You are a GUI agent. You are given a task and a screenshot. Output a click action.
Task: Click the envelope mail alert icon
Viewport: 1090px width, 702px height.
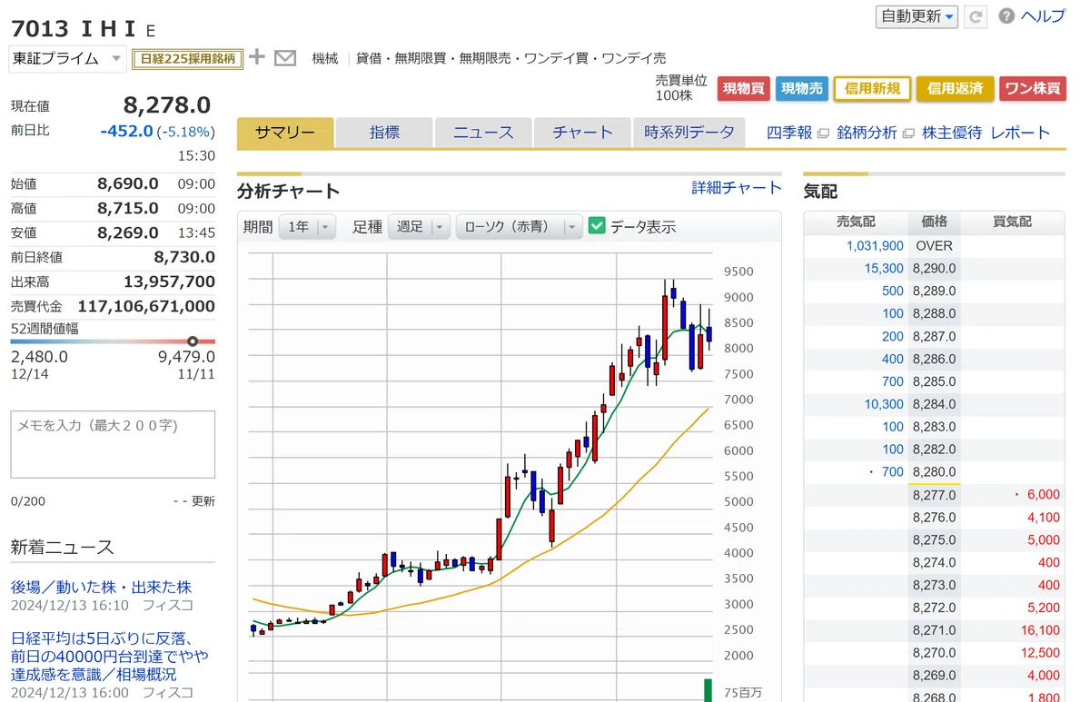(285, 58)
